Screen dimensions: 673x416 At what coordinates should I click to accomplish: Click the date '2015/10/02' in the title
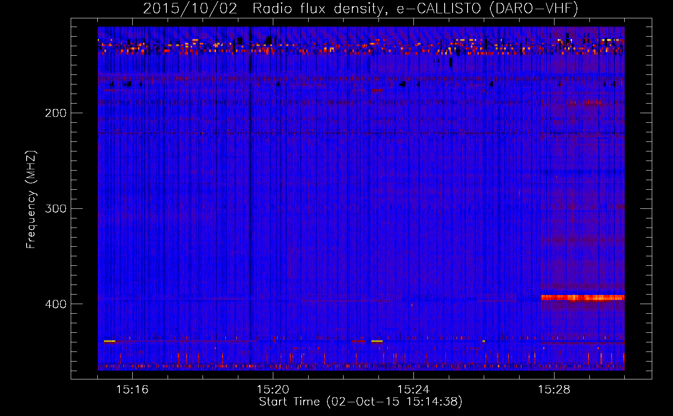click(190, 8)
